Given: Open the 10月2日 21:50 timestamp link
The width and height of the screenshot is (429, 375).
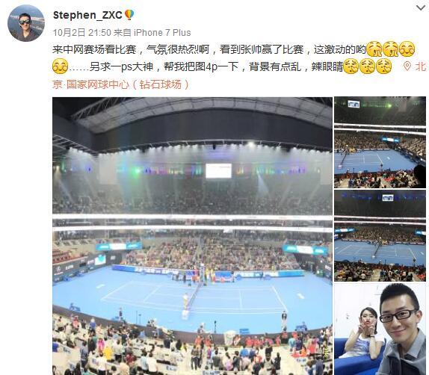Looking at the screenshot, I should point(82,33).
